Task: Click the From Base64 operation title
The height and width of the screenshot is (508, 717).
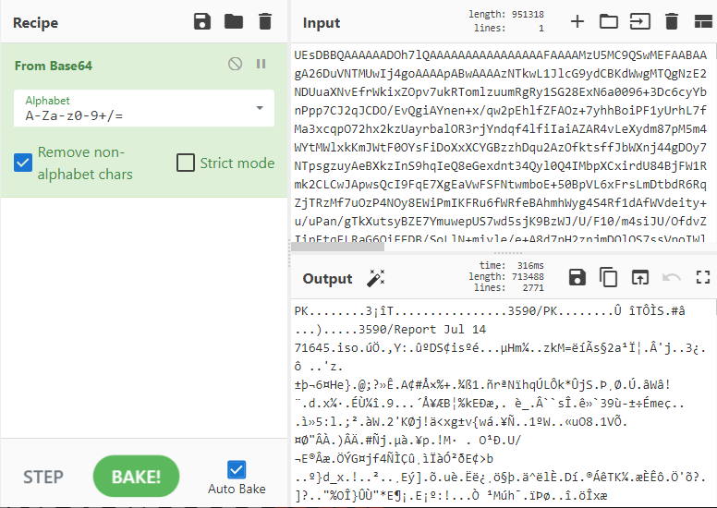Action: [x=54, y=66]
